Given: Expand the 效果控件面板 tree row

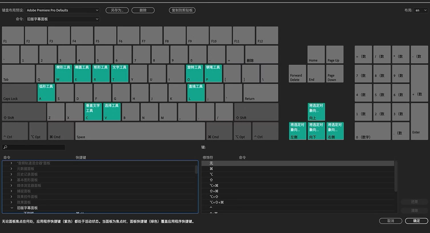Looking at the screenshot, I should [x=11, y=197].
